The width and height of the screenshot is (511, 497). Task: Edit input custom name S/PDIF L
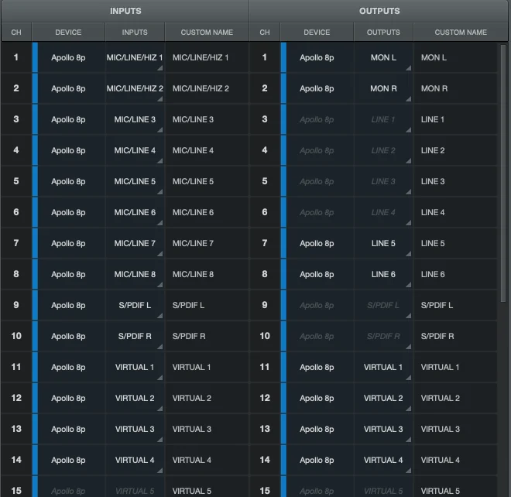[x=207, y=305]
